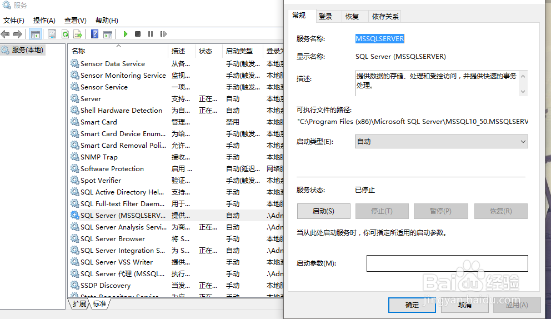The height and width of the screenshot is (319, 551).
Task: Click the disabled 暂停(P) button
Action: click(440, 211)
